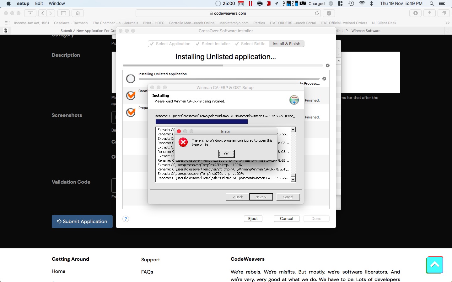452x282 pixels.
Task: Click the Winman setup blue progress bar
Action: pyautogui.click(x=225, y=122)
